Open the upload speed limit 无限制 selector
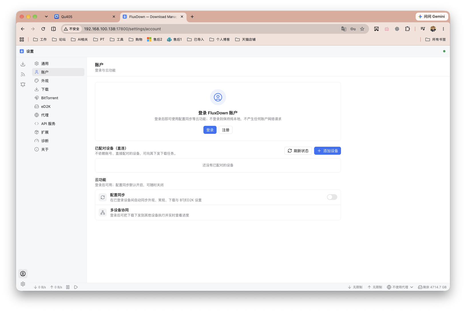 click(375, 287)
